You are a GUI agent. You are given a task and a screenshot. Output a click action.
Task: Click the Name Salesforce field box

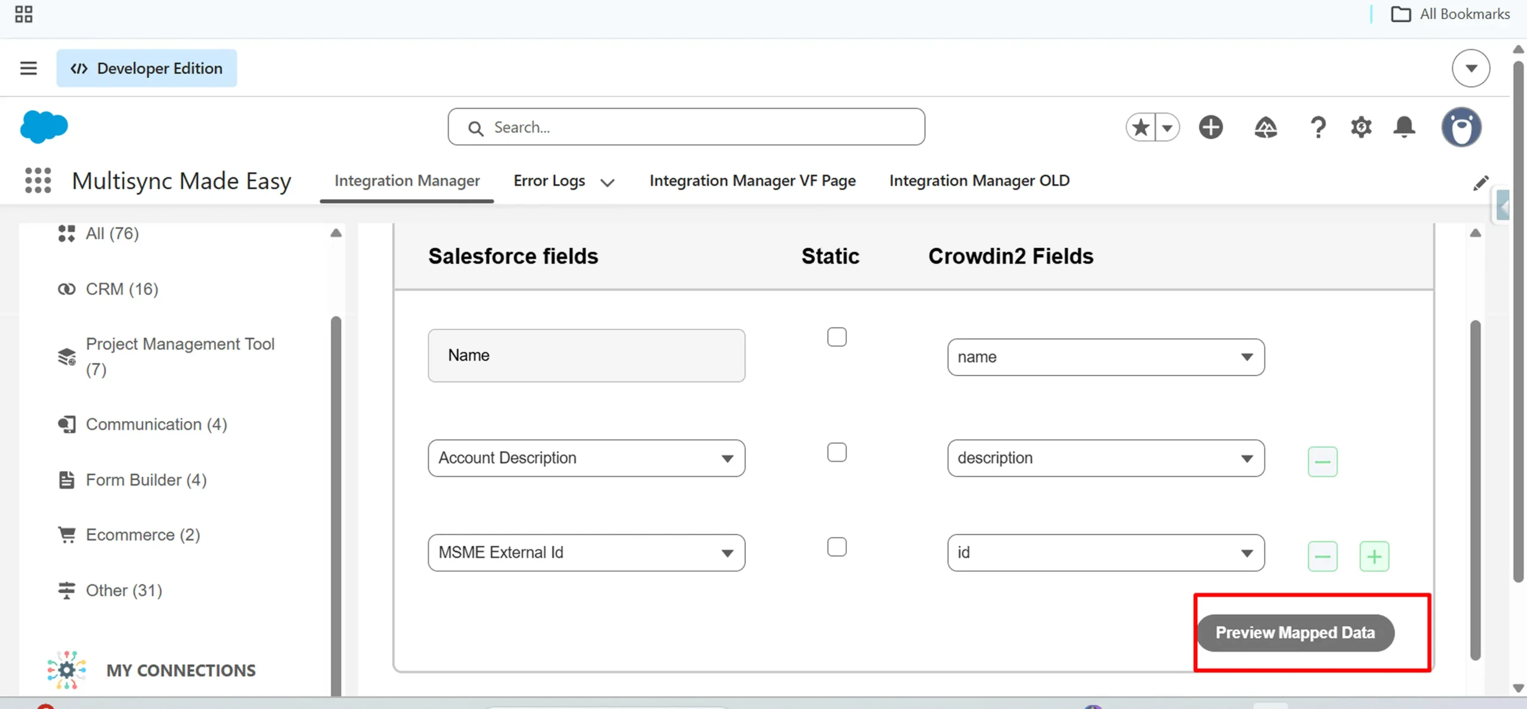point(586,355)
